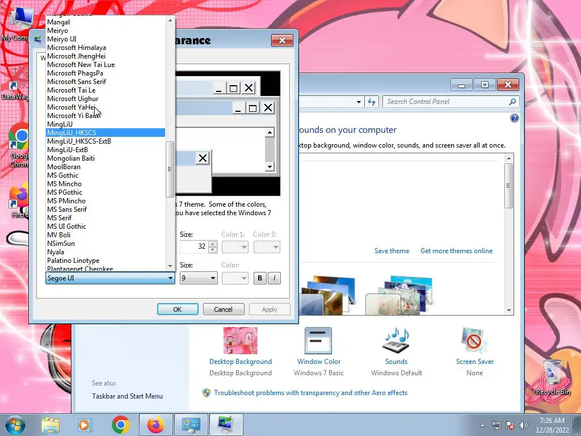
Task: Open Windows Media Player from taskbar
Action: tap(85, 425)
